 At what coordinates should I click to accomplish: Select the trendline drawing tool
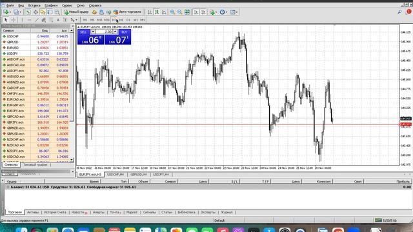pyautogui.click(x=37, y=20)
